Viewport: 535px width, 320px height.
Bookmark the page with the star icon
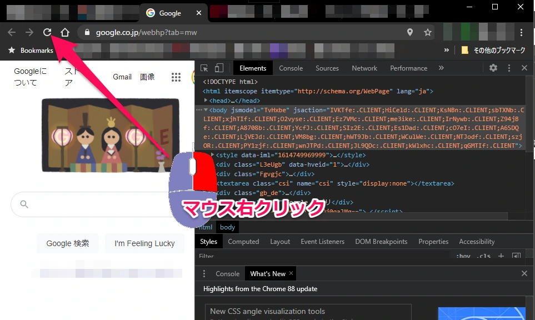pos(428,32)
